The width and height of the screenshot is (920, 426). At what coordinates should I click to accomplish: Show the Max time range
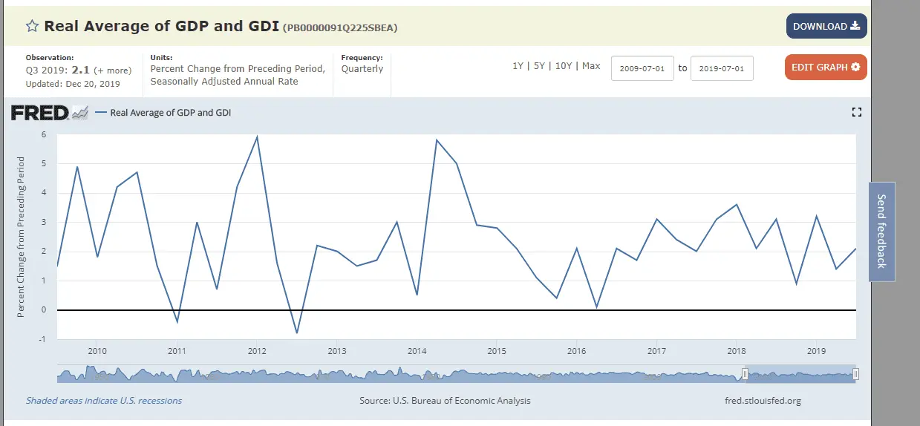591,66
